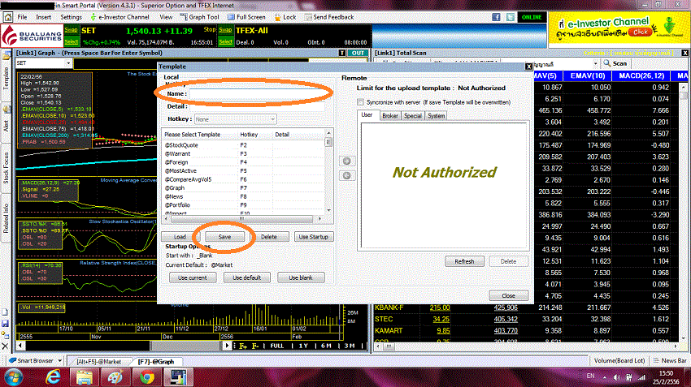Click the template Name input field
The height and width of the screenshot is (387, 691).
tap(257, 93)
